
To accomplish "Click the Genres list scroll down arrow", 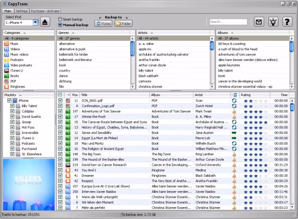I will tap(132, 87).
